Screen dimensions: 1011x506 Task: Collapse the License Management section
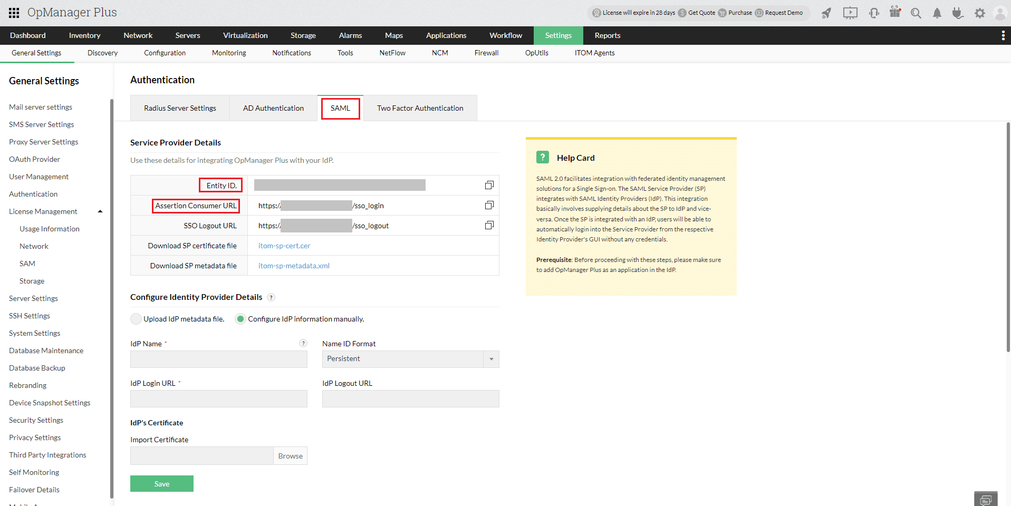100,211
